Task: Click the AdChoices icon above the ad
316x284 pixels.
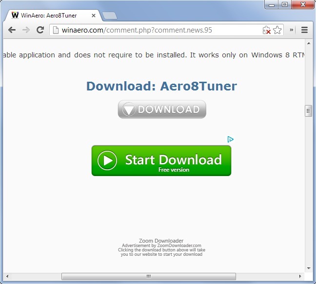Action: click(x=230, y=139)
